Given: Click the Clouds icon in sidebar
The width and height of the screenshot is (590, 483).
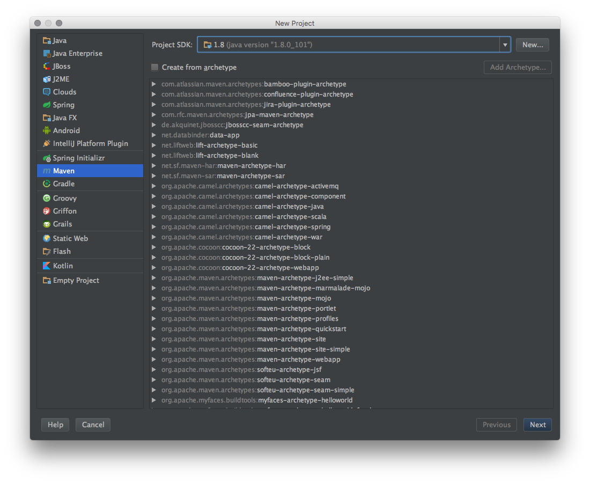Looking at the screenshot, I should pyautogui.click(x=47, y=92).
